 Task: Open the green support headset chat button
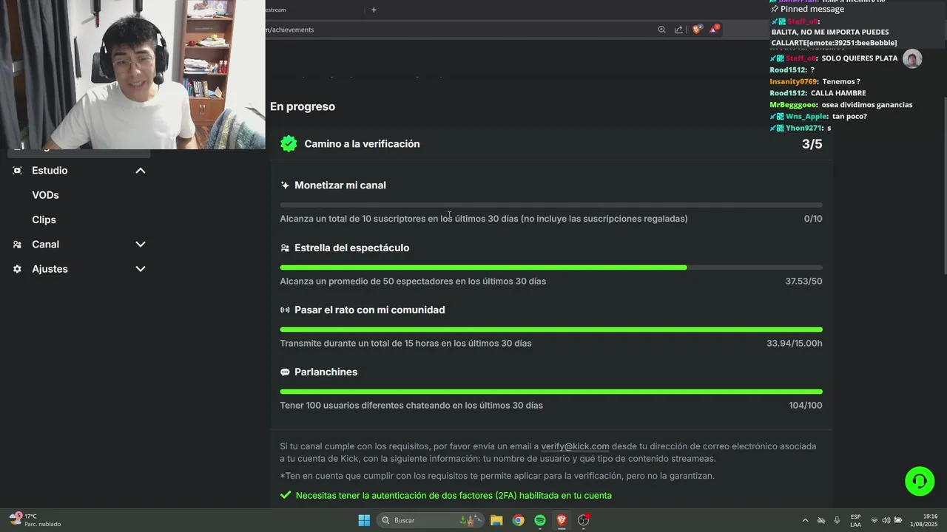click(x=920, y=481)
